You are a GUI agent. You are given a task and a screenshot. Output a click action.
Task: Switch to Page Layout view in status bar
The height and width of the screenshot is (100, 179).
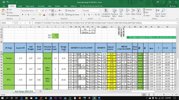tap(149, 94)
